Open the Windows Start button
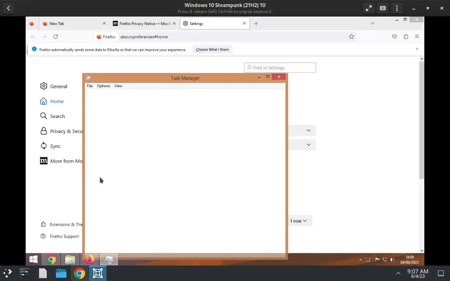Screen dimensions: 450x281 point(34,260)
